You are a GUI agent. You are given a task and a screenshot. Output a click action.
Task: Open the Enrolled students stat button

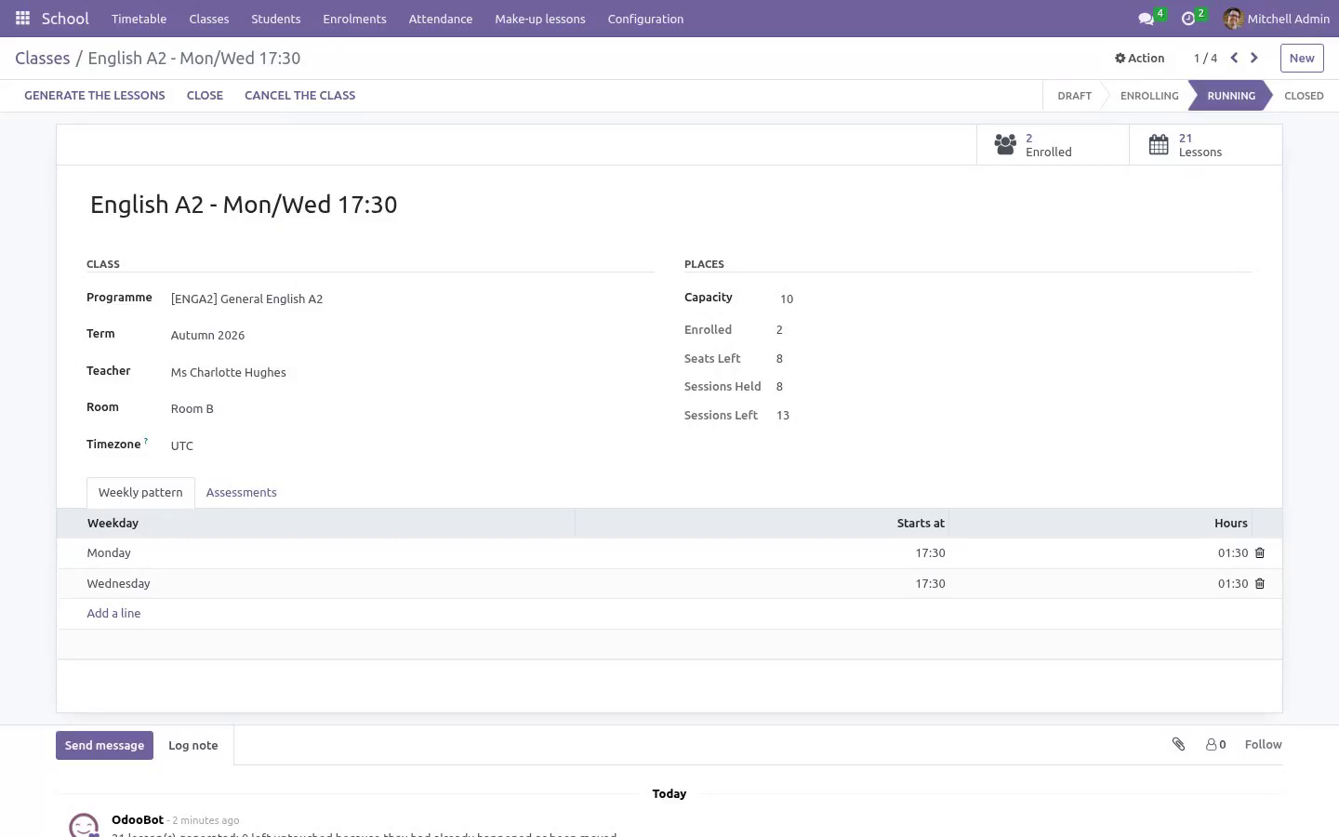tap(1053, 145)
